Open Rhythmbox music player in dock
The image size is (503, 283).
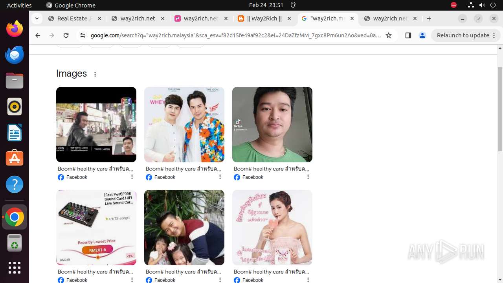click(x=15, y=107)
